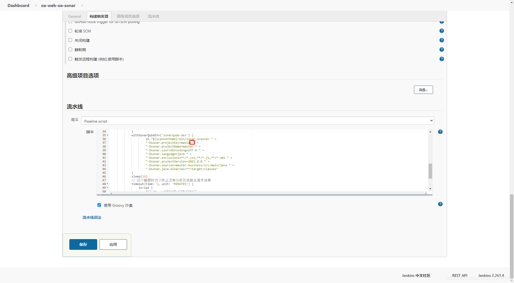Click line 40 Dsonar.language=java code
Screen dimensions: 514x283
169,154
